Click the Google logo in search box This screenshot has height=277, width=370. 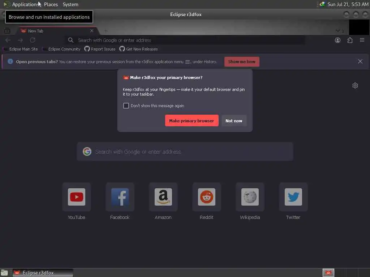[x=87, y=151]
